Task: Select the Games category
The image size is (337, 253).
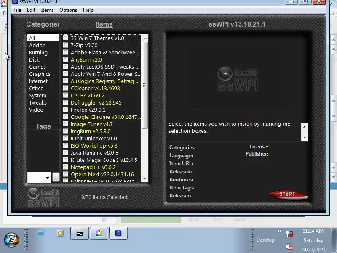Action: (x=43, y=67)
